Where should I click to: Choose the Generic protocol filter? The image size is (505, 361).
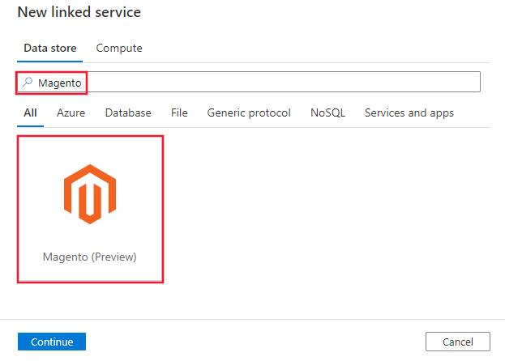249,113
